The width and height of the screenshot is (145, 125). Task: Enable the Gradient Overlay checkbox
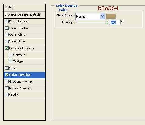(x=7, y=82)
